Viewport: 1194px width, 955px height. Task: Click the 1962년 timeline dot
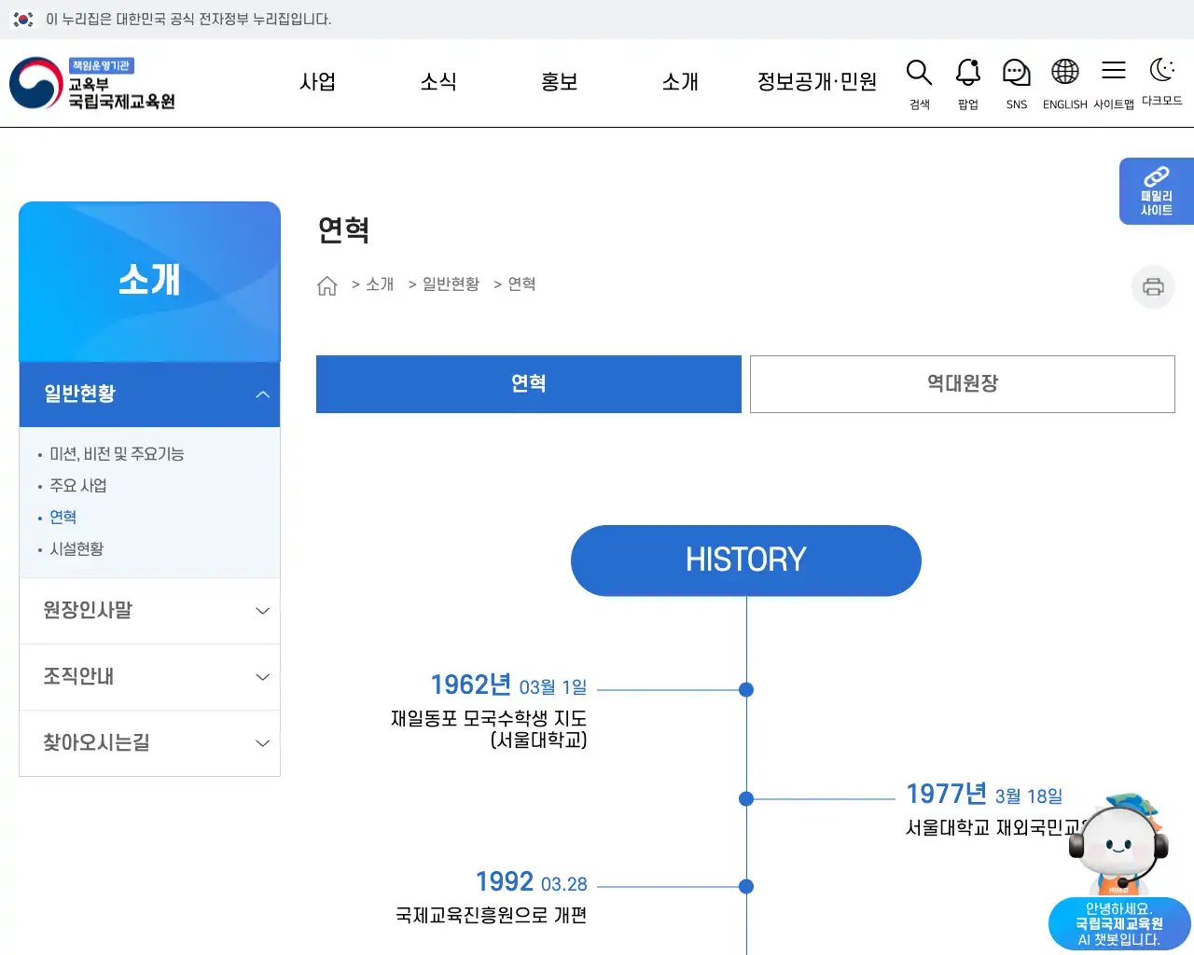[746, 690]
